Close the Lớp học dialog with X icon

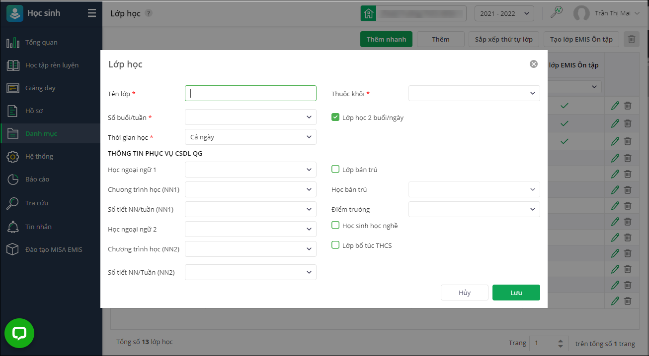(x=534, y=64)
